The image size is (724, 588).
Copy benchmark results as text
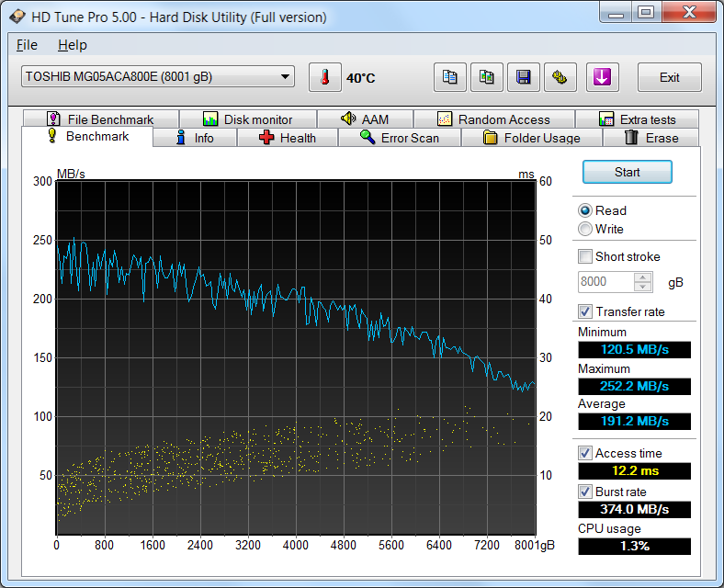[x=450, y=77]
